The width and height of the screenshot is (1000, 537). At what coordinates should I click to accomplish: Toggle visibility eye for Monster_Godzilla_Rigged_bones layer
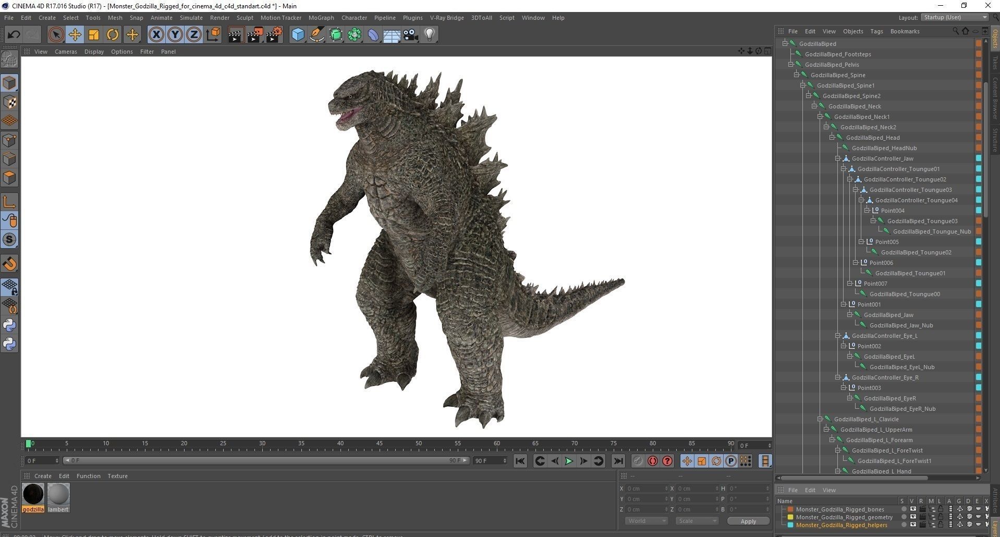912,509
